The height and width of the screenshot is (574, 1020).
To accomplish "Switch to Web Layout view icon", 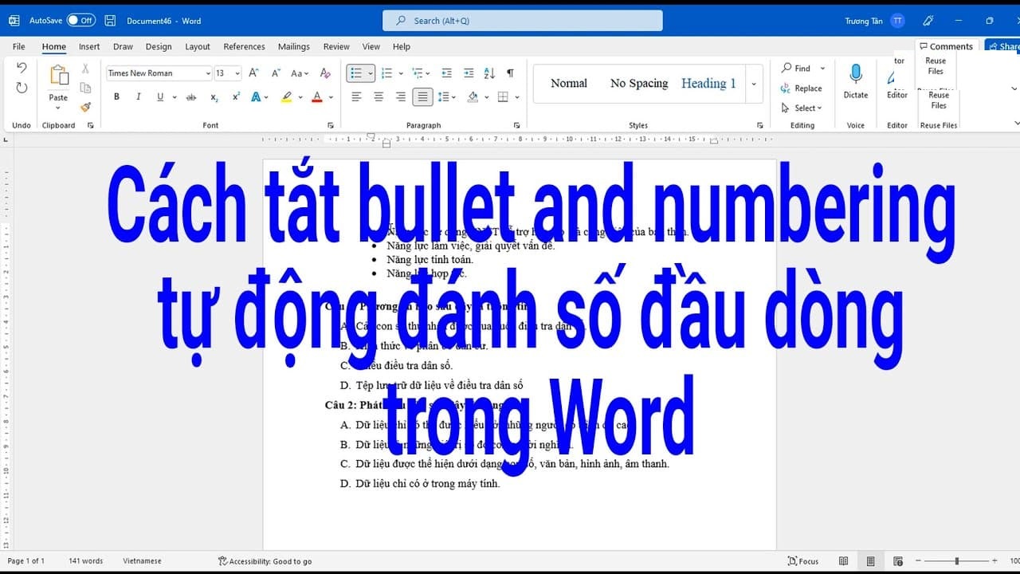I will click(898, 561).
